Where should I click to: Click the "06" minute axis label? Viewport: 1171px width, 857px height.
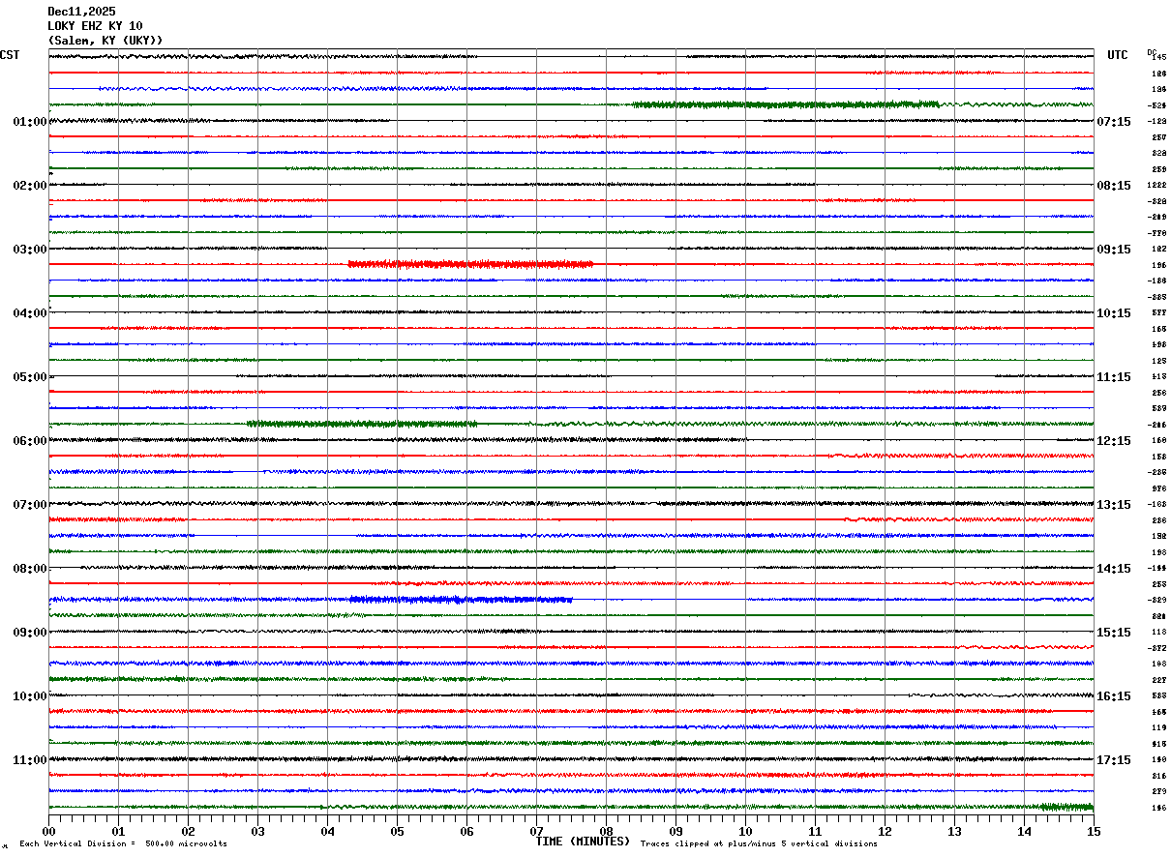[466, 831]
